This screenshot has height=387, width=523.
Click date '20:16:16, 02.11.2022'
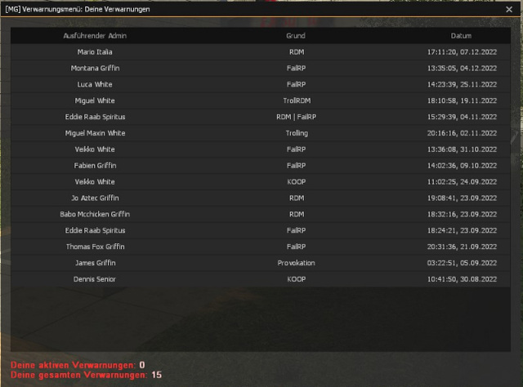tap(462, 133)
